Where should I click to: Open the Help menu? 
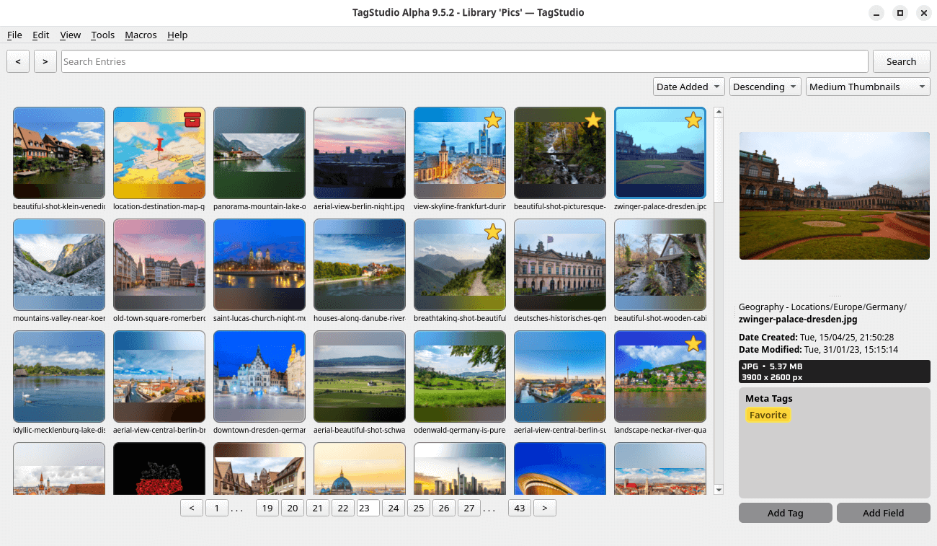177,35
